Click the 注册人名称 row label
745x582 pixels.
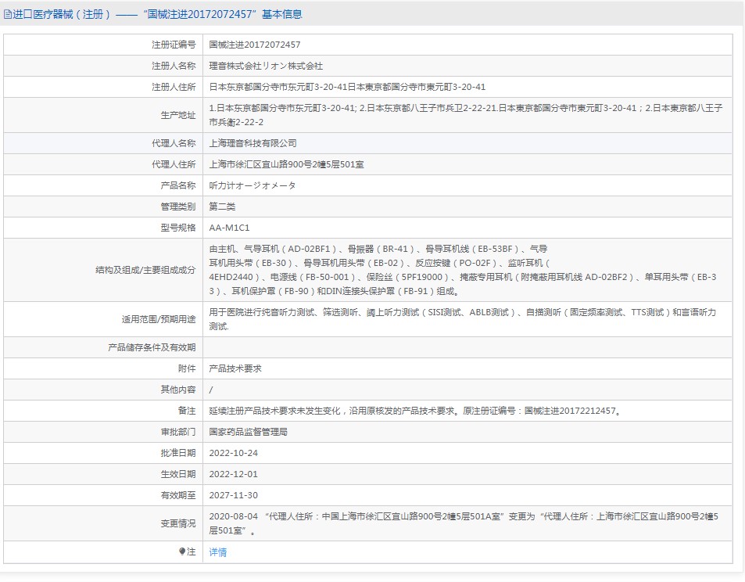tap(174, 66)
